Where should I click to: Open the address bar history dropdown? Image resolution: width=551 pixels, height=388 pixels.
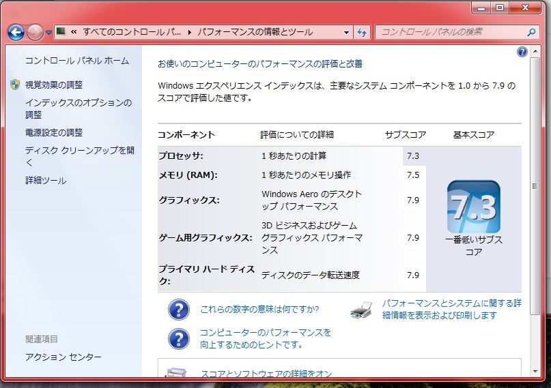(346, 32)
